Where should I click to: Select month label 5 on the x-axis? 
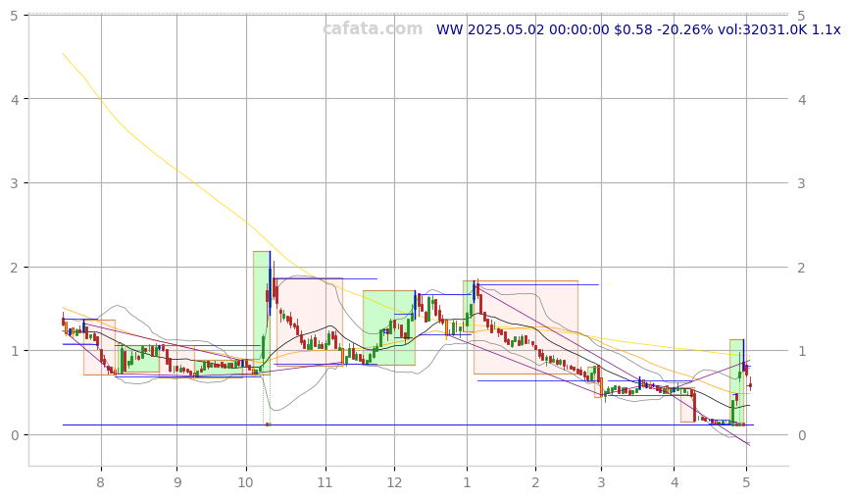[x=747, y=482]
